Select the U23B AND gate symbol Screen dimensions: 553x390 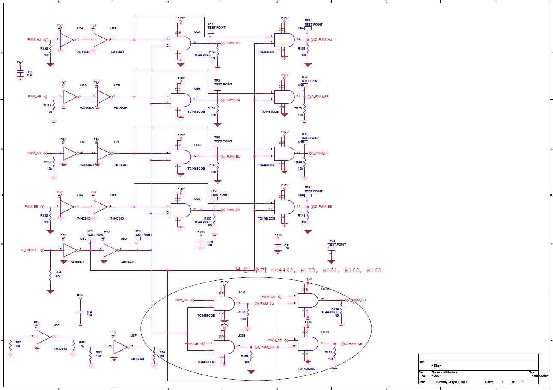point(224,347)
